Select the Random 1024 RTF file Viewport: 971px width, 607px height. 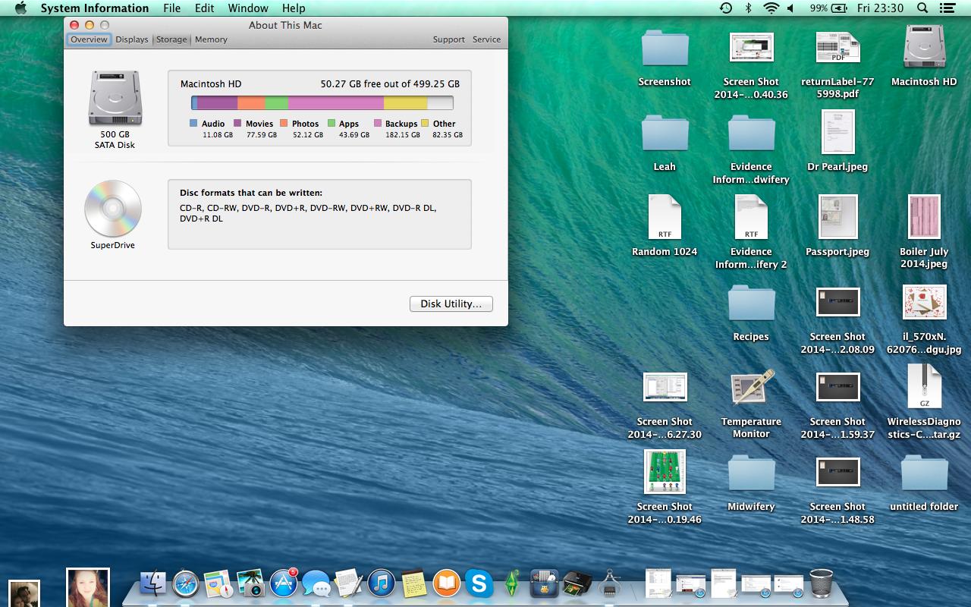pyautogui.click(x=665, y=217)
